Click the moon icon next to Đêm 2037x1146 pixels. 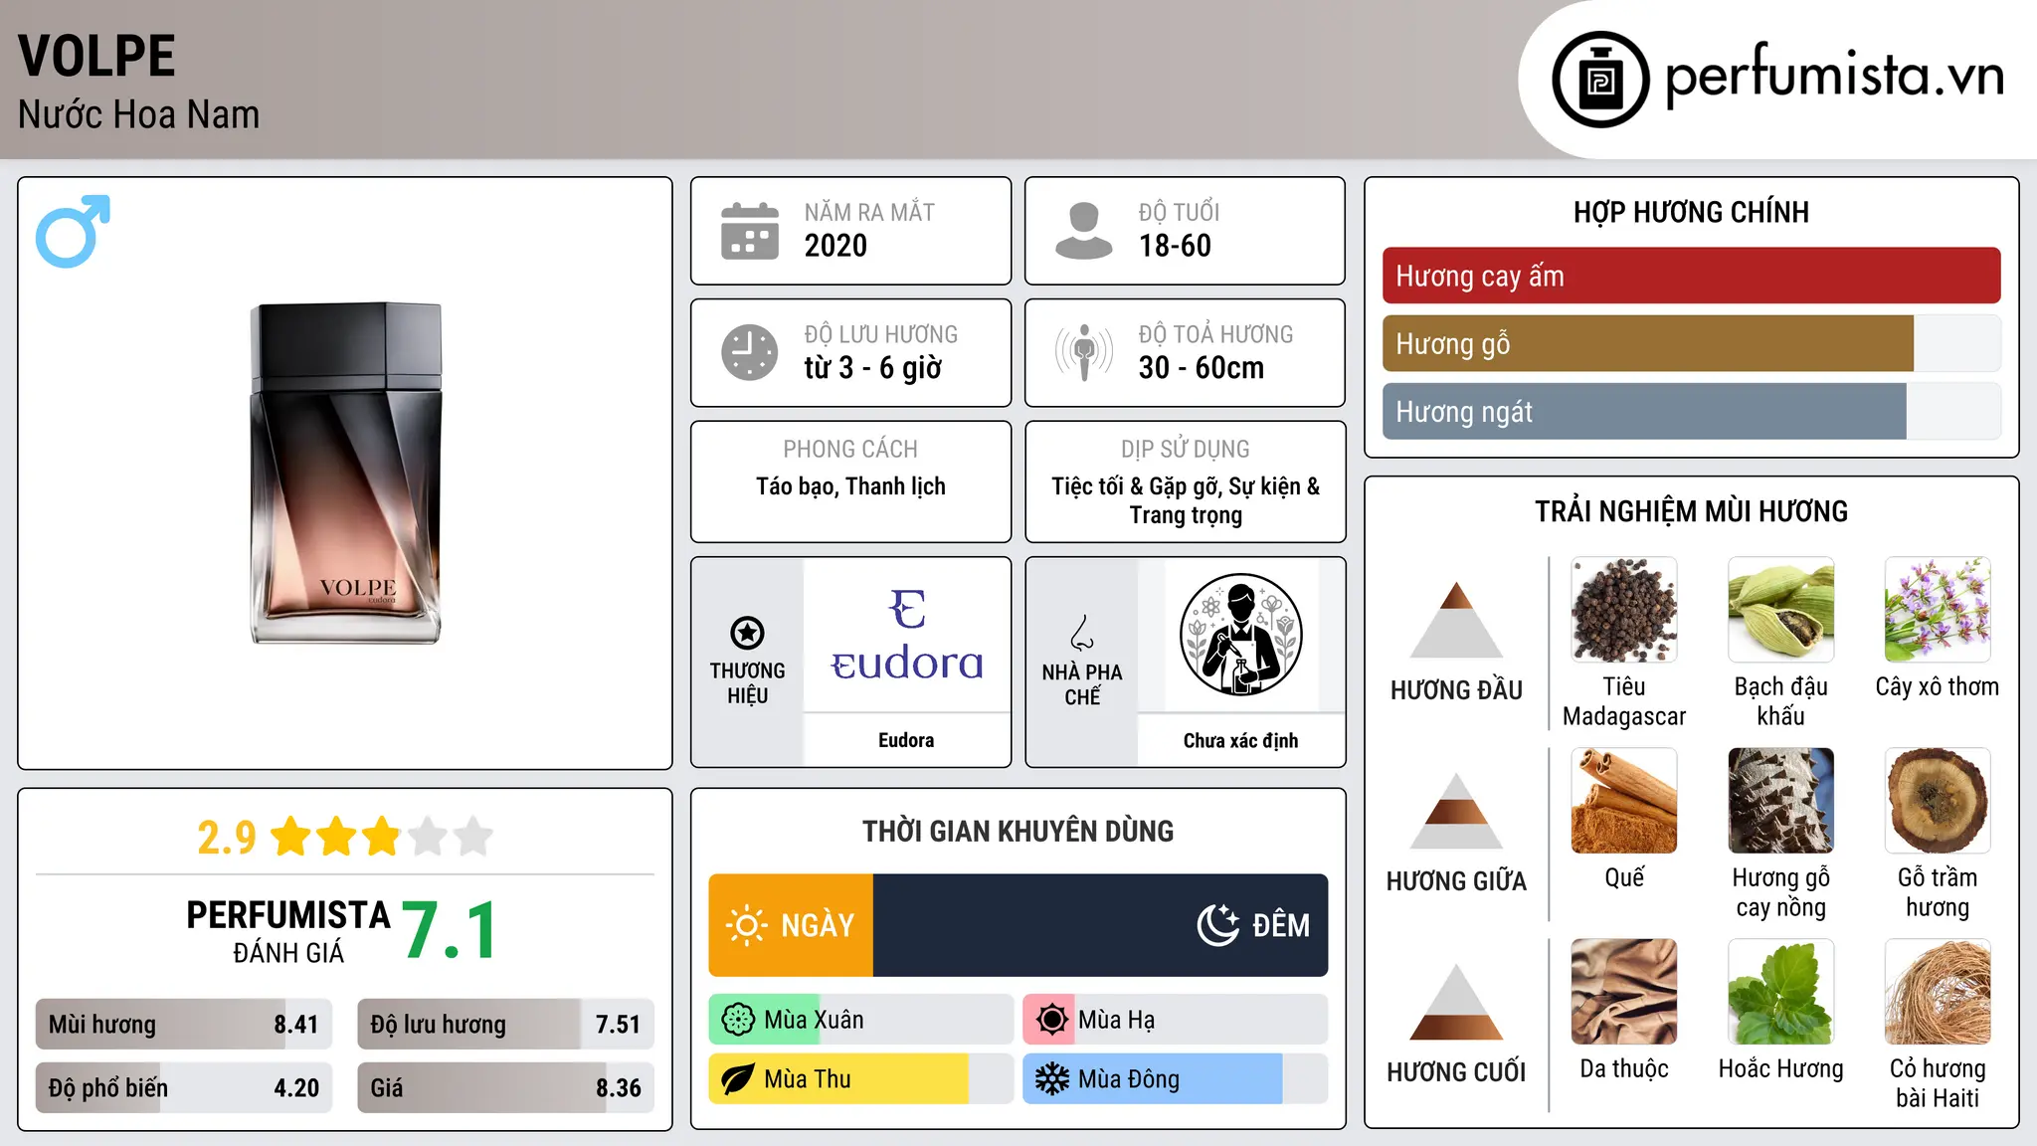(1217, 925)
